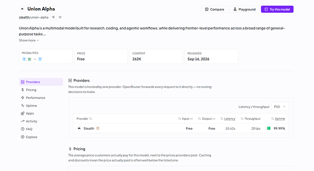
Task: Click the 99.99% uptime value
Action: (x=279, y=128)
